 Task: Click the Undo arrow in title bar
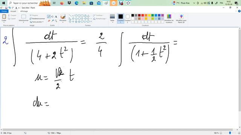9,8
